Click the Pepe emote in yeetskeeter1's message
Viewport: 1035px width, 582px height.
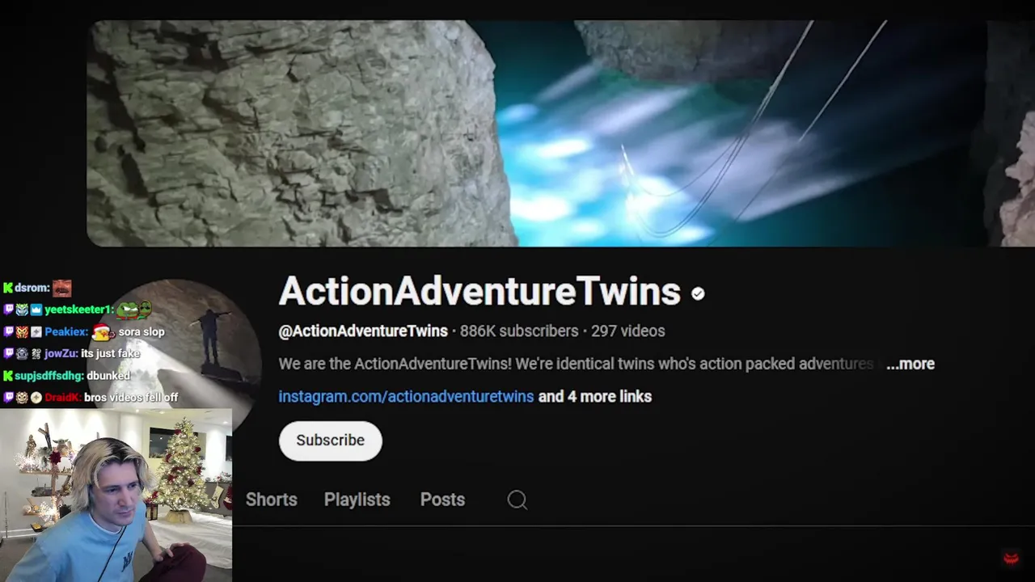click(x=134, y=309)
